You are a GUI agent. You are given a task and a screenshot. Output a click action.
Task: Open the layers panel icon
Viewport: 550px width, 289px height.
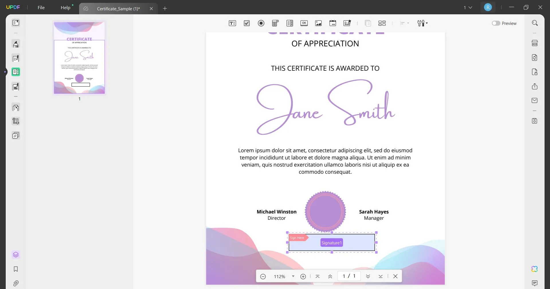click(x=16, y=255)
